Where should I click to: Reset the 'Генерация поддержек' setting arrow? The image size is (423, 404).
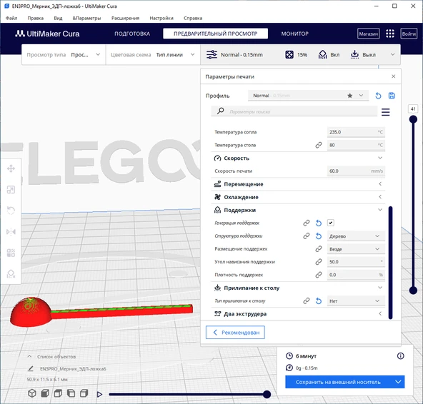(x=319, y=223)
